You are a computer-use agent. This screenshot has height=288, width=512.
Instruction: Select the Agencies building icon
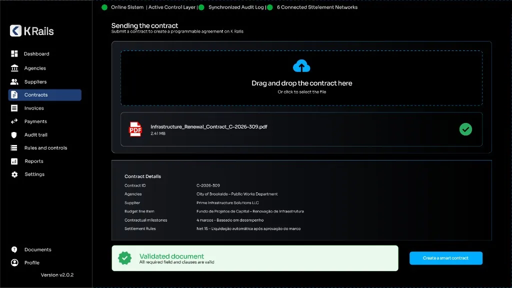click(x=14, y=68)
